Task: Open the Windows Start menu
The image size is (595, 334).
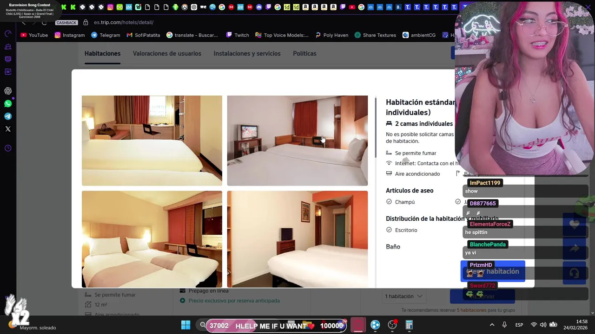Action: click(x=185, y=325)
